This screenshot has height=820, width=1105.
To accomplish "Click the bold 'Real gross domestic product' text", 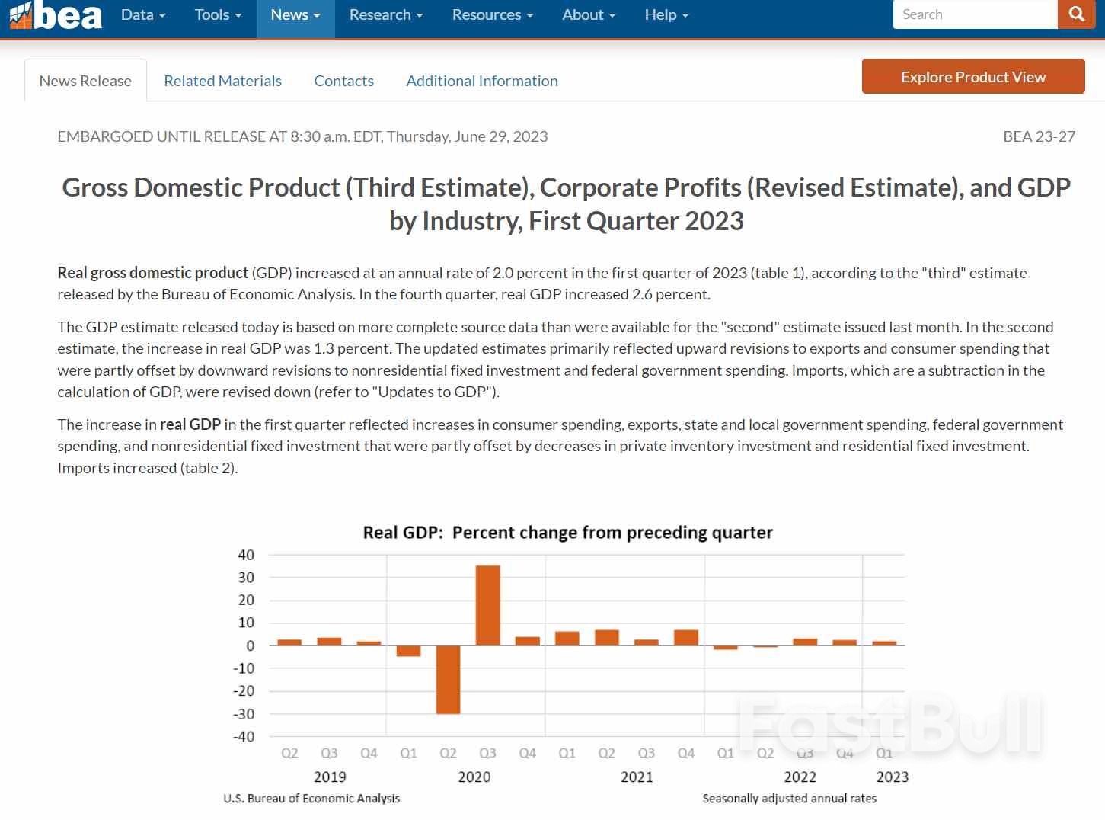I will click(x=153, y=273).
